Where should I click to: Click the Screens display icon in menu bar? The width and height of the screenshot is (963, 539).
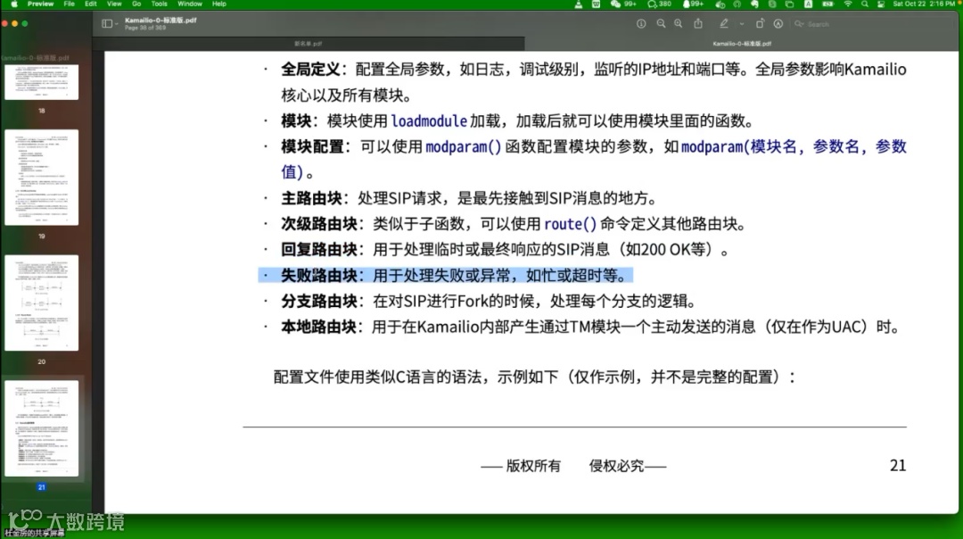point(789,4)
